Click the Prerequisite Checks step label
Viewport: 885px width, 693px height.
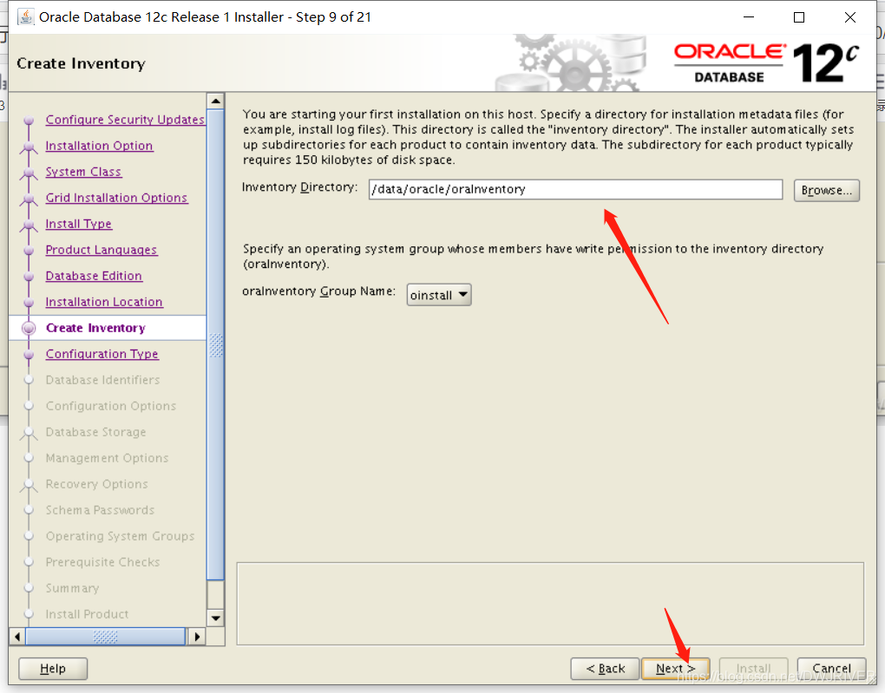tap(102, 561)
